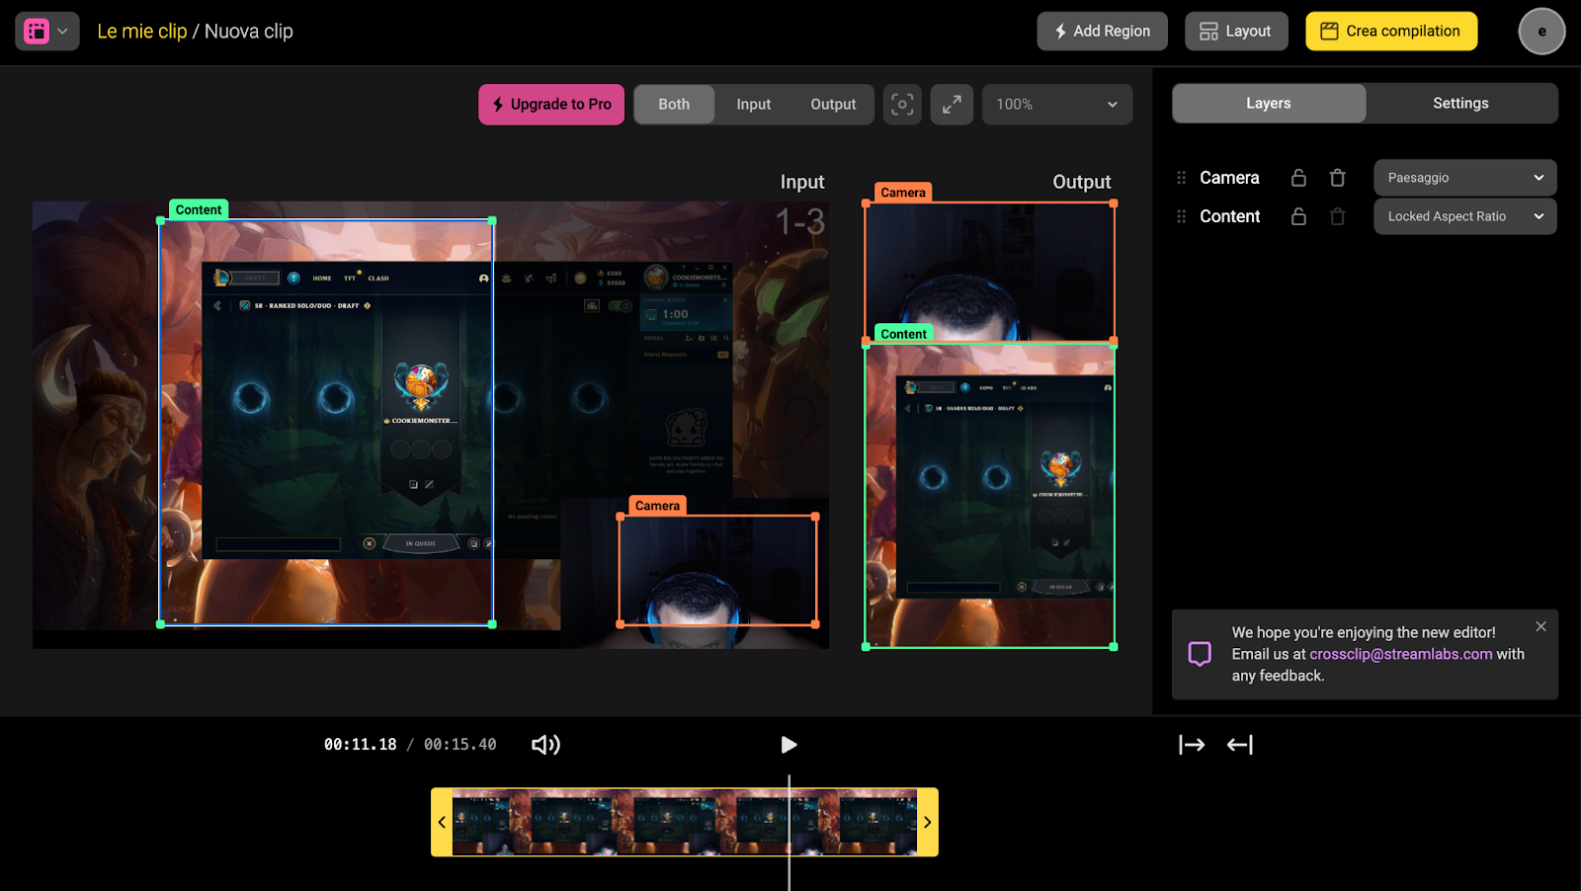Set trim start at playhead icon
Screen dimensions: 1581x891
click(x=1192, y=745)
